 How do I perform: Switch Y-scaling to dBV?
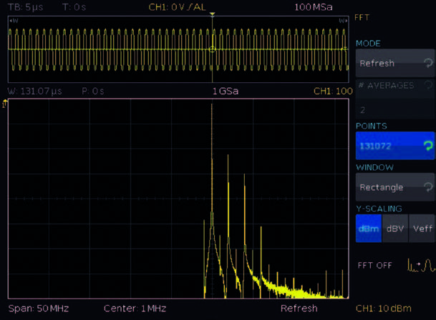pos(394,229)
